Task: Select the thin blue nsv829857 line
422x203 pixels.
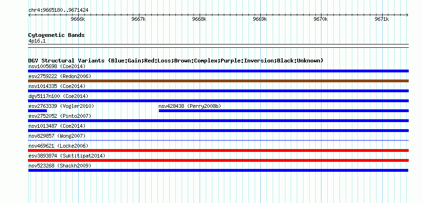Action: pos(218,140)
